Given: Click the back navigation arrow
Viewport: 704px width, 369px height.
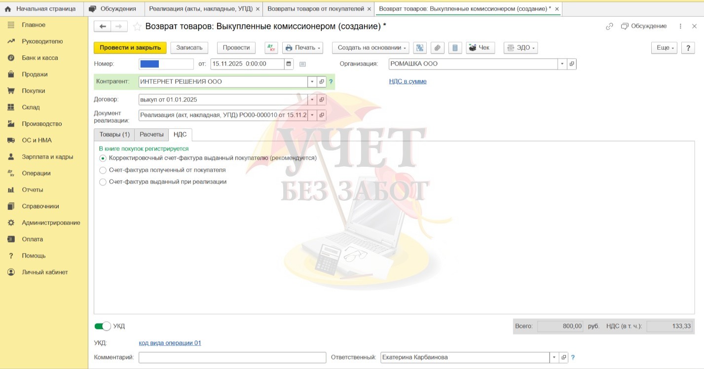Looking at the screenshot, I should (103, 27).
